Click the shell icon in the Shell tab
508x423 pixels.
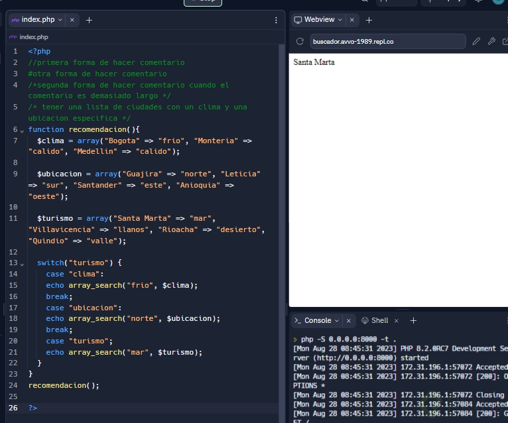365,321
